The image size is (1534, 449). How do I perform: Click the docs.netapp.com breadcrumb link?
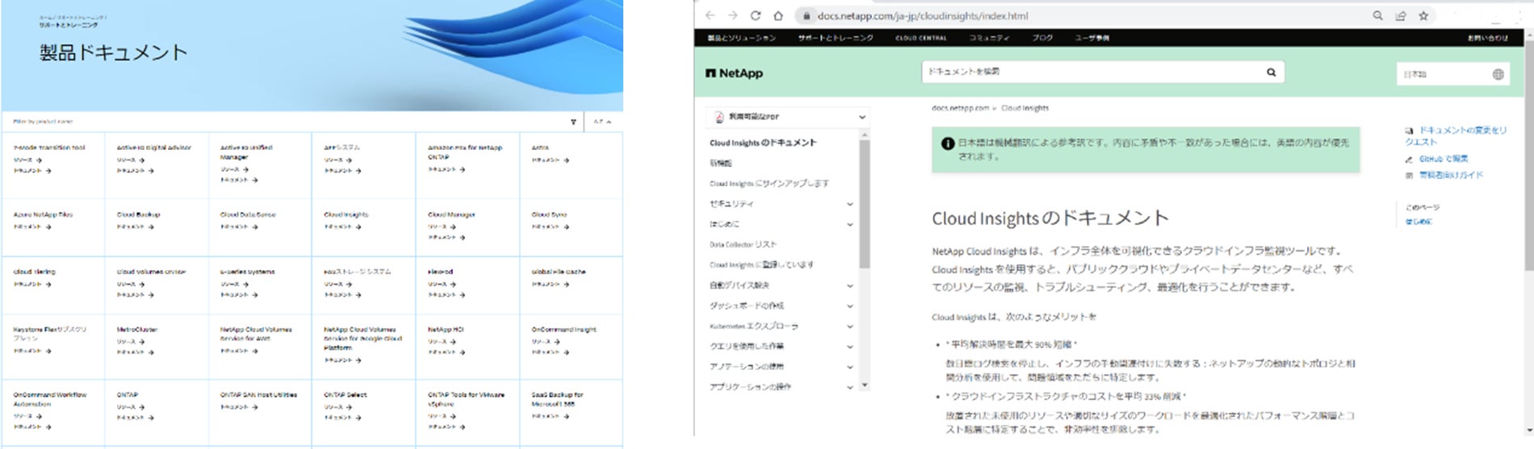click(x=960, y=108)
